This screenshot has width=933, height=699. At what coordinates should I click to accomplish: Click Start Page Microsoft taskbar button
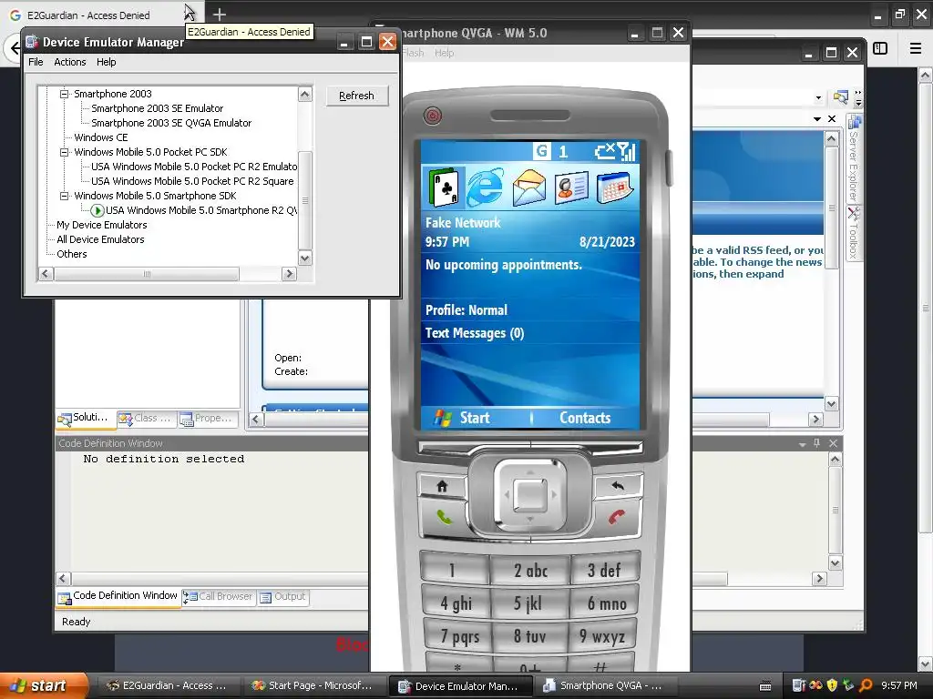click(x=313, y=685)
